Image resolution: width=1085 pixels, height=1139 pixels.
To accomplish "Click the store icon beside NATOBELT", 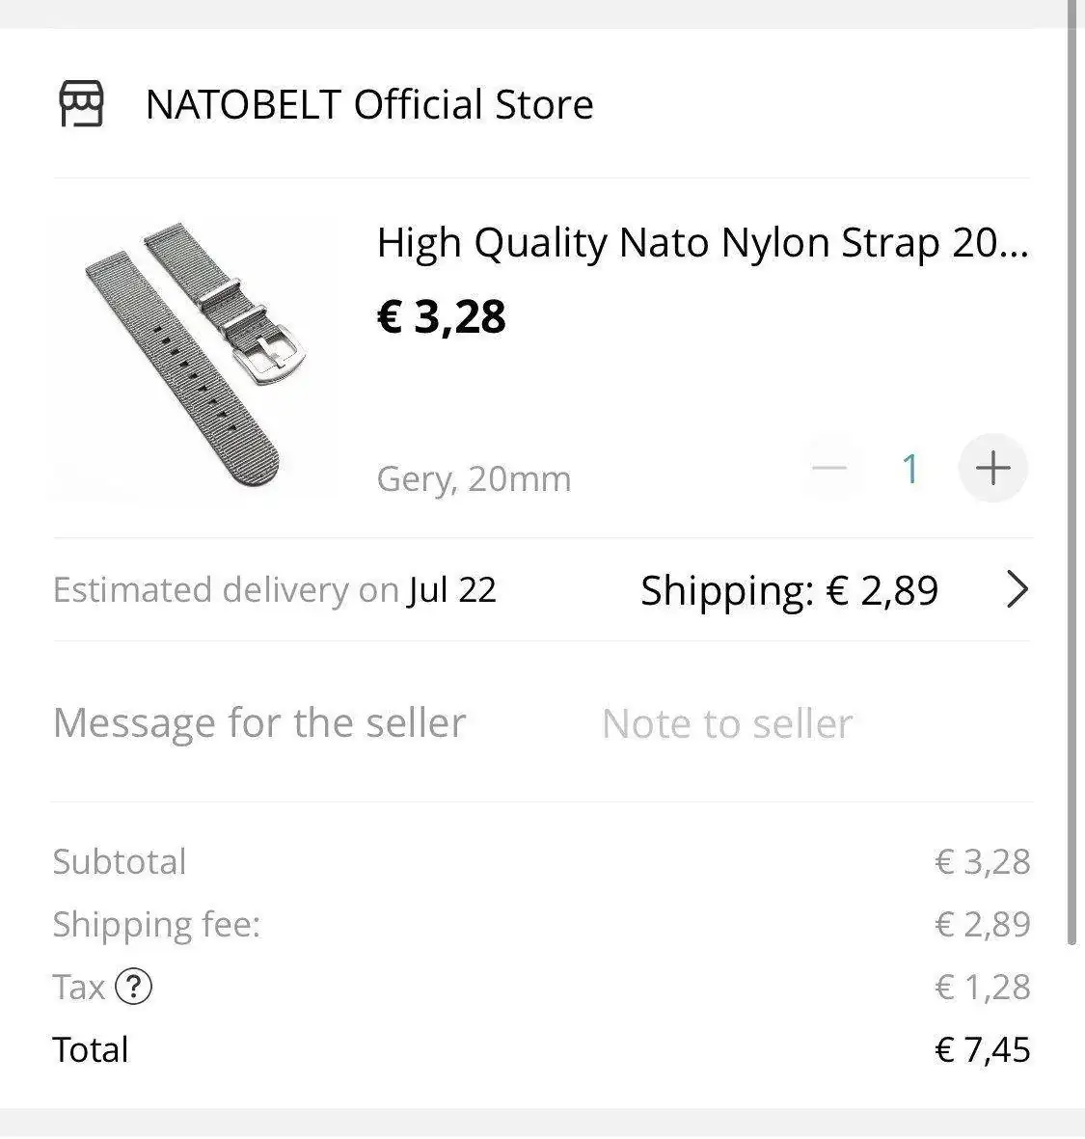I will [81, 104].
